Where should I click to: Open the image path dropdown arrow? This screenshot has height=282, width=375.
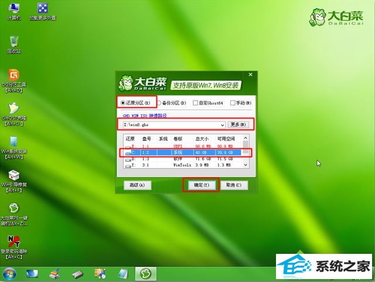[223, 125]
